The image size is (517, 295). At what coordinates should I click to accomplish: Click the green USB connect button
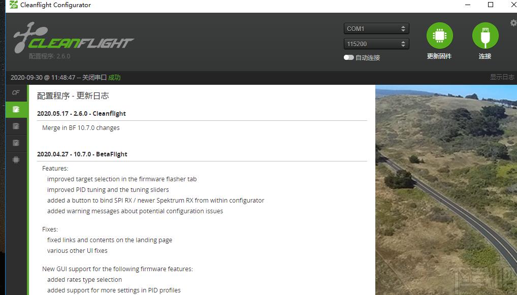[485, 36]
